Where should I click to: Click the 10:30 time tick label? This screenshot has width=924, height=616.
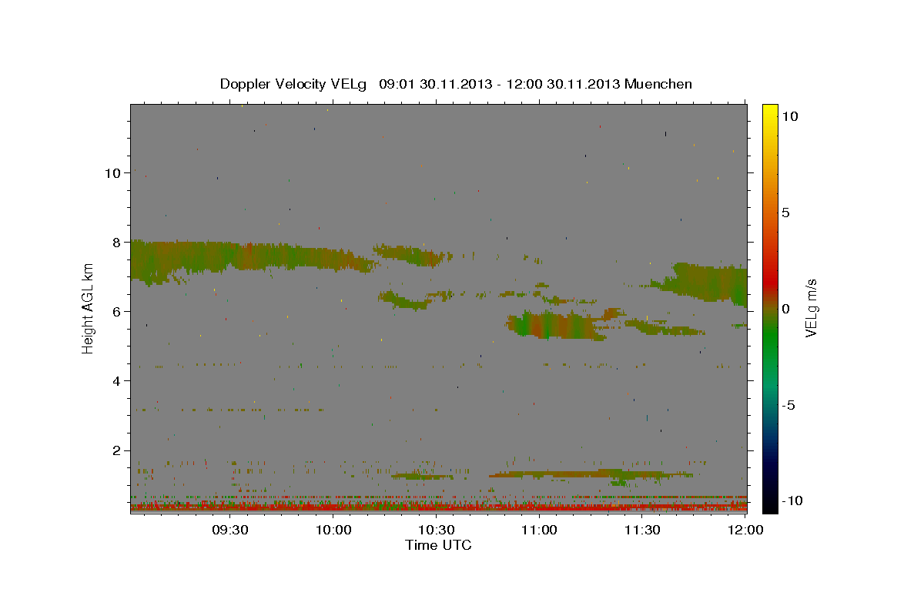click(x=436, y=530)
